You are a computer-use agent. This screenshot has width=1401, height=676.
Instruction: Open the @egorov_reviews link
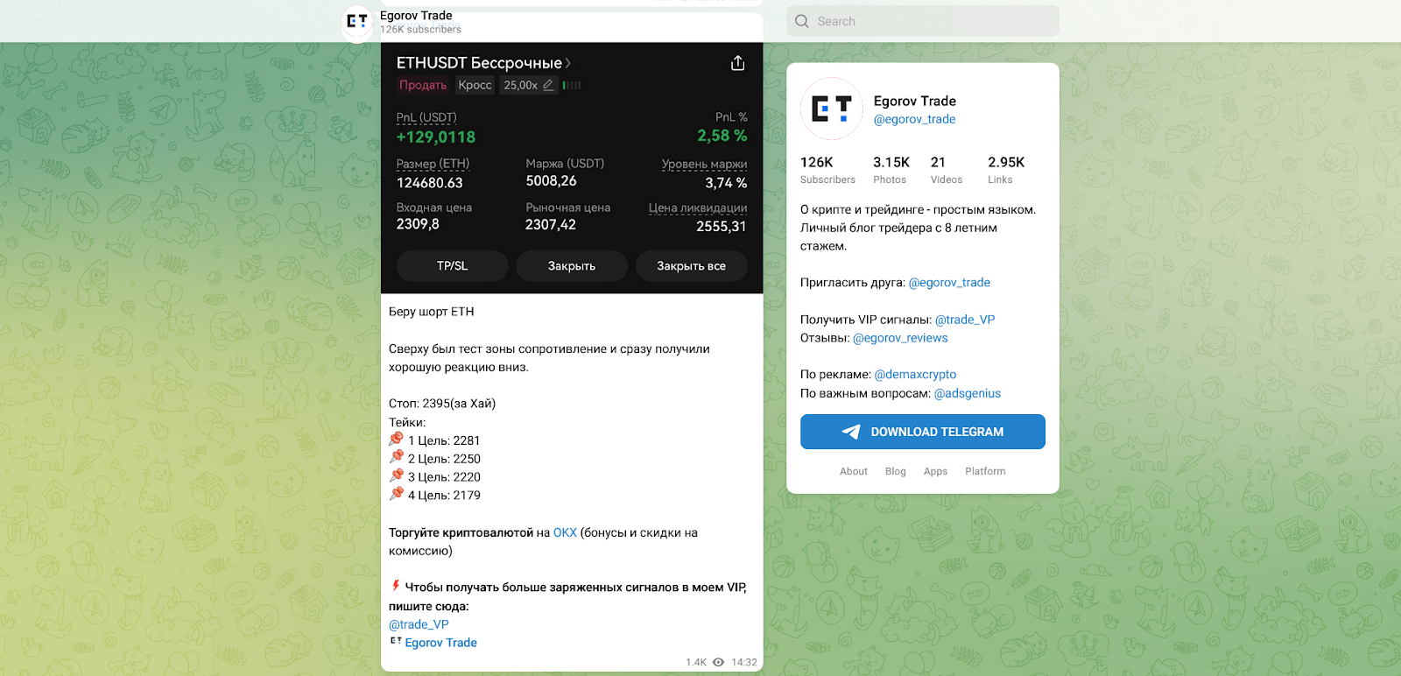tap(900, 338)
